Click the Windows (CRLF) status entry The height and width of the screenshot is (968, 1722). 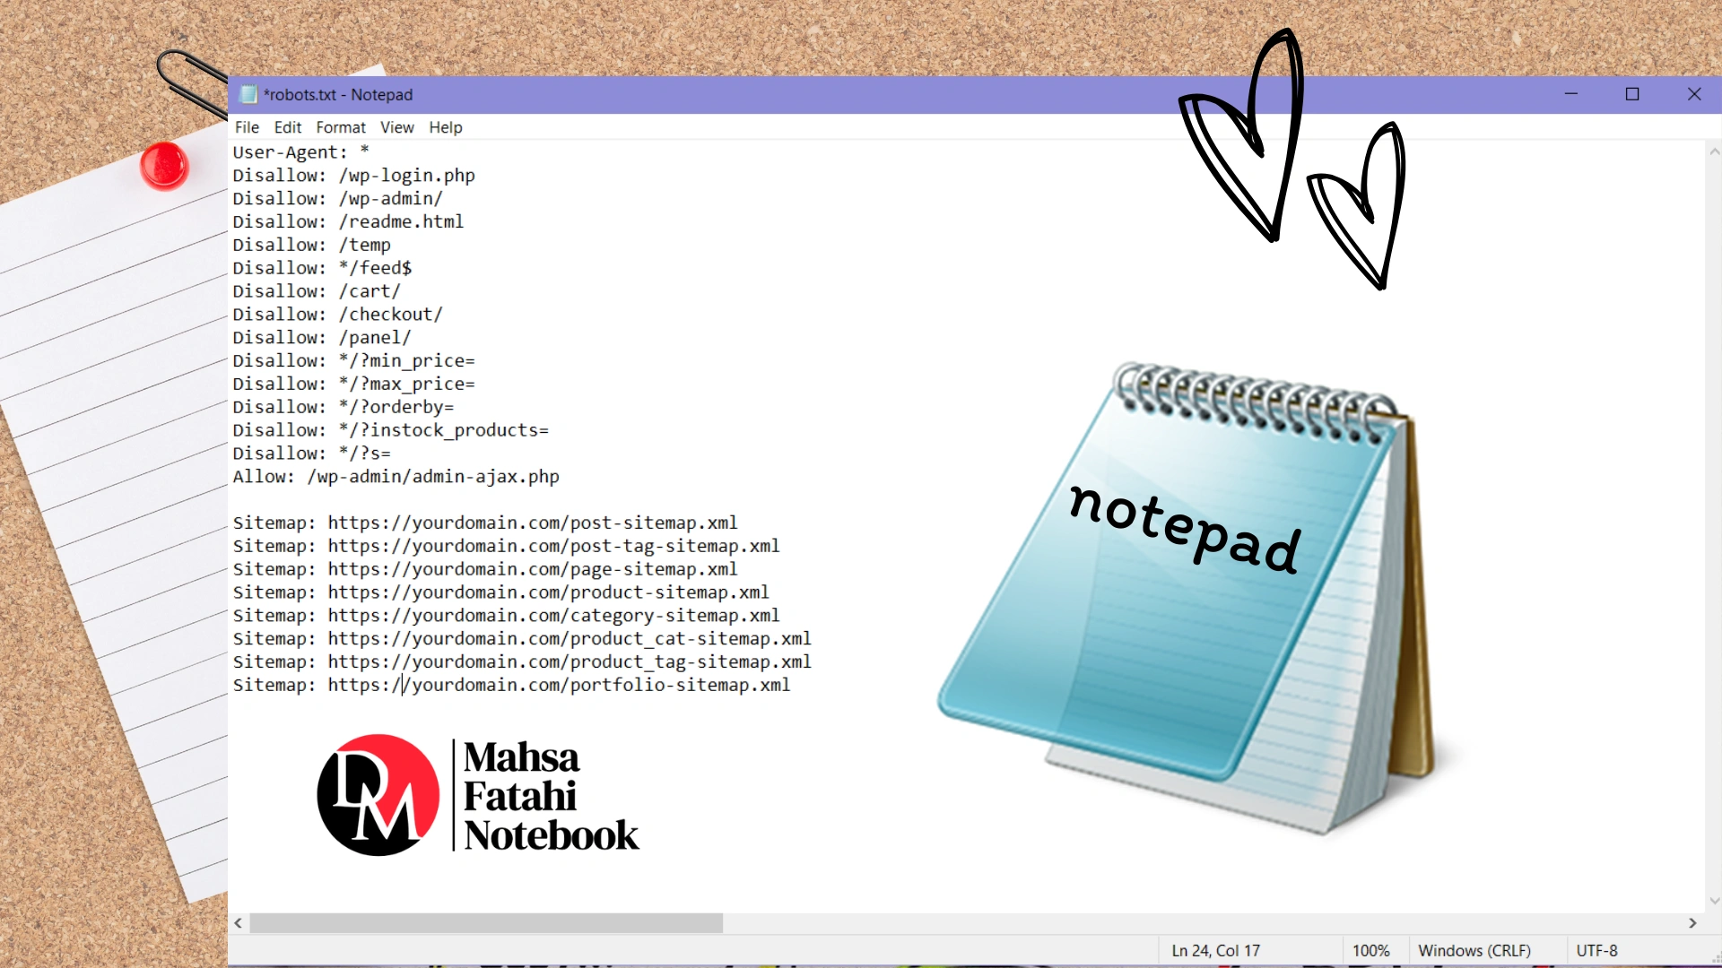point(1474,951)
